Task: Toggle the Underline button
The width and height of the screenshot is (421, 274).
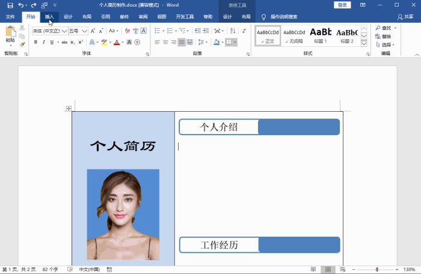Action: pos(52,42)
